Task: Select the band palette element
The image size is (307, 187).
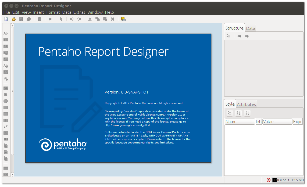Action: [x=6, y=168]
